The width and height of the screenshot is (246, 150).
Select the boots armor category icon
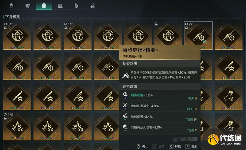tap(60, 6)
